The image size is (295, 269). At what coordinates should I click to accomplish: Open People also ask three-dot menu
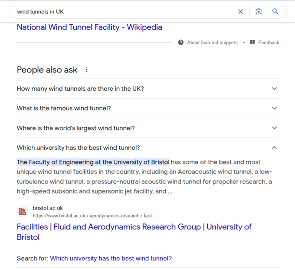coord(87,70)
